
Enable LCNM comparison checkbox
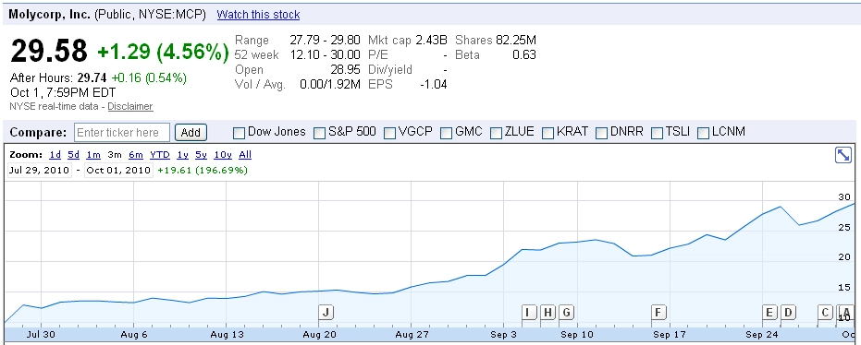tap(704, 133)
